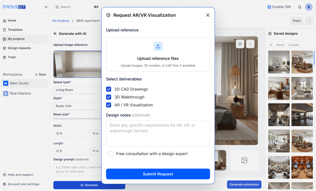Open the orange banquet hall saved design
The image size is (316, 191).
coord(302,167)
